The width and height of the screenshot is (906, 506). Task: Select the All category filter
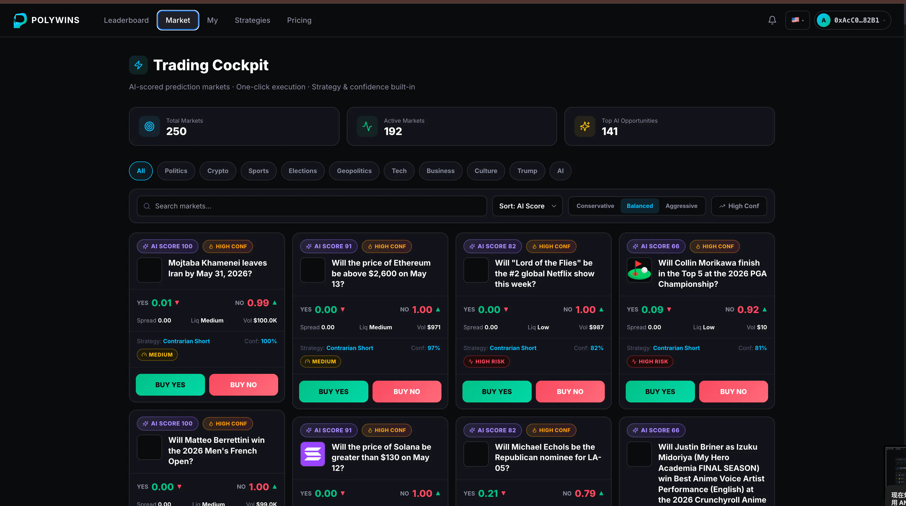(x=141, y=171)
